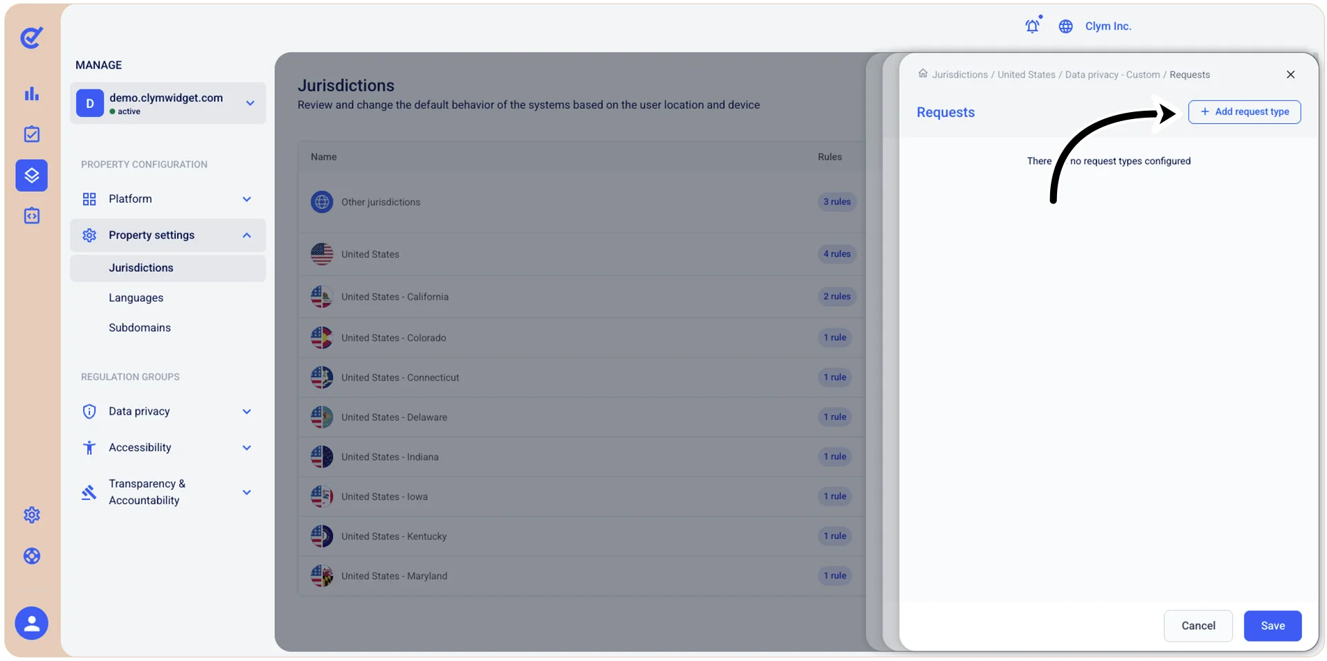The height and width of the screenshot is (661, 1327).
Task: Click Data privacy - Custom breadcrumb
Action: point(1112,75)
